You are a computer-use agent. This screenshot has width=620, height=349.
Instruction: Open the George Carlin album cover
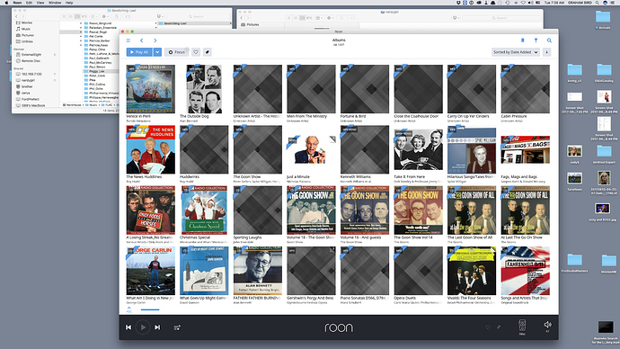151,271
